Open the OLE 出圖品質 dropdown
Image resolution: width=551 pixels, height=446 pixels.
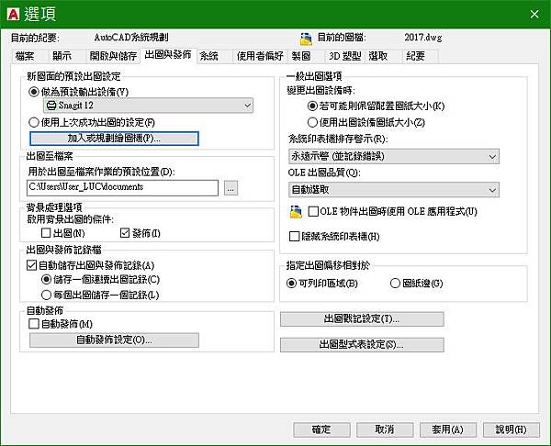tap(394, 190)
